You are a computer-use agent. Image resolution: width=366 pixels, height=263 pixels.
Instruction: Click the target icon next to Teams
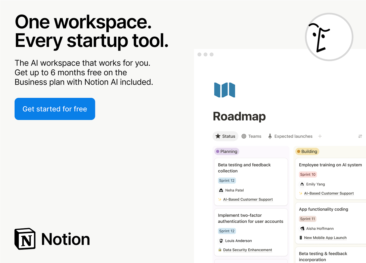click(x=244, y=136)
